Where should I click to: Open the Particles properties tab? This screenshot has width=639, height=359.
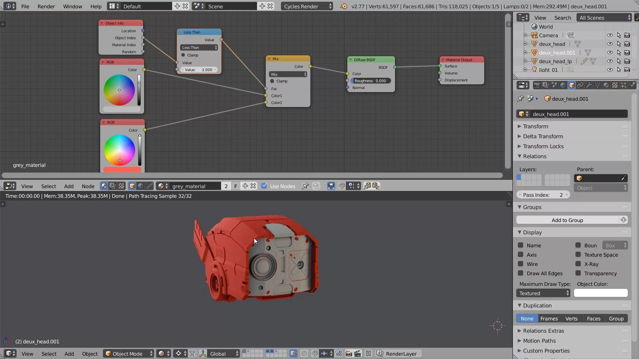tap(623, 85)
